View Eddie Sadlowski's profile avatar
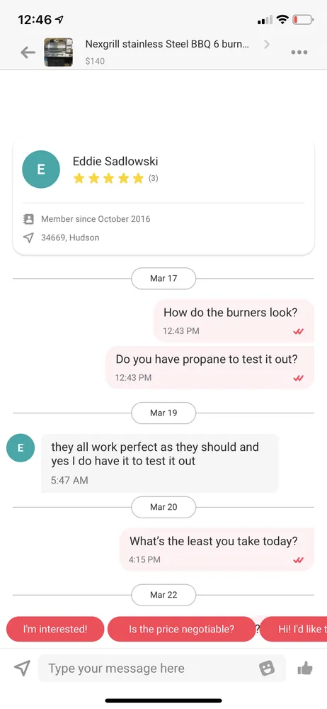 click(x=40, y=169)
